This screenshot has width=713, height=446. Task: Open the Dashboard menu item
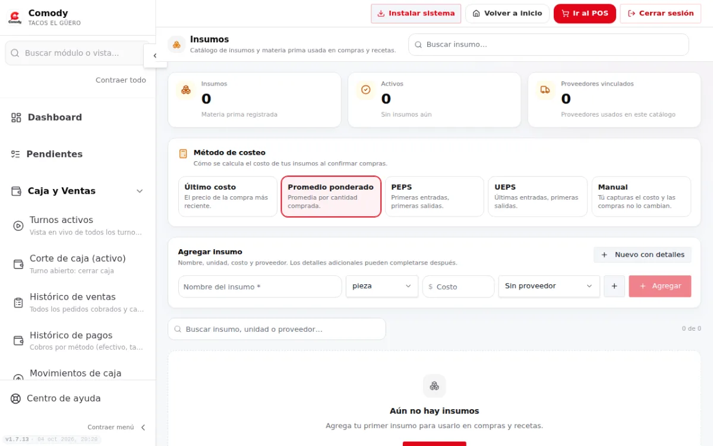[x=78, y=118]
